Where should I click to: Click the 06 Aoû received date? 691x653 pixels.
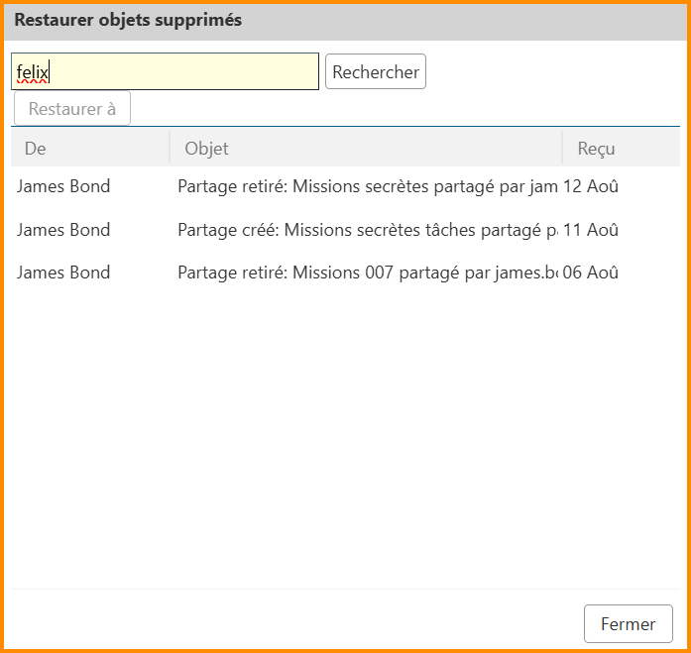590,272
